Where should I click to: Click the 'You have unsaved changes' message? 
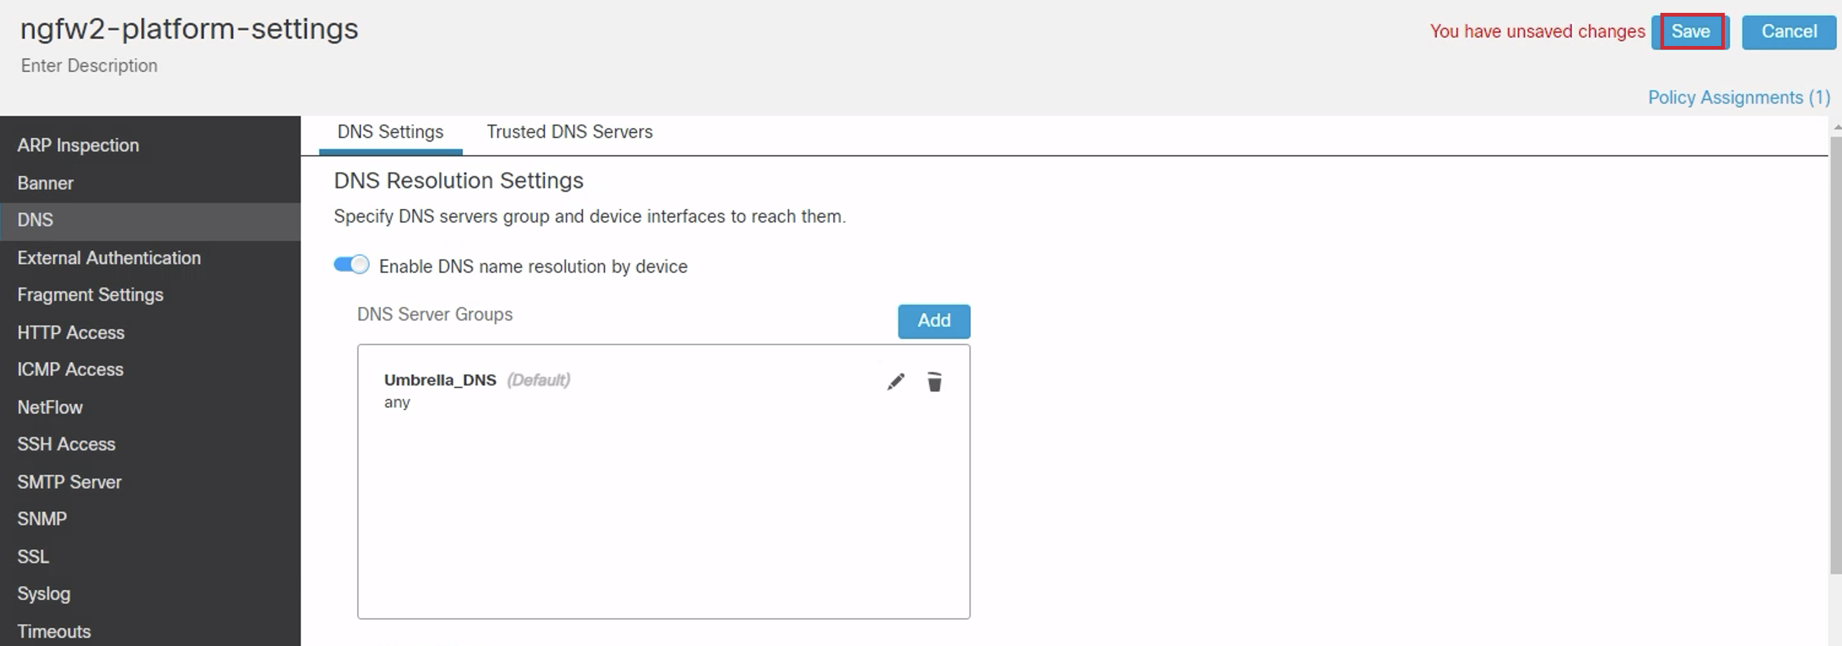(x=1538, y=31)
